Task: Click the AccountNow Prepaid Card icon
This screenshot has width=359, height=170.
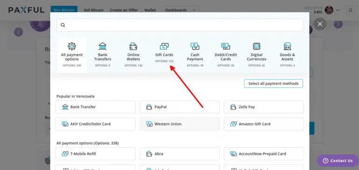Action: tap(233, 154)
